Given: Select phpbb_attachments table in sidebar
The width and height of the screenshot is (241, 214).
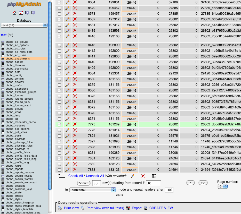Looking at the screenshot, I should (18, 59).
